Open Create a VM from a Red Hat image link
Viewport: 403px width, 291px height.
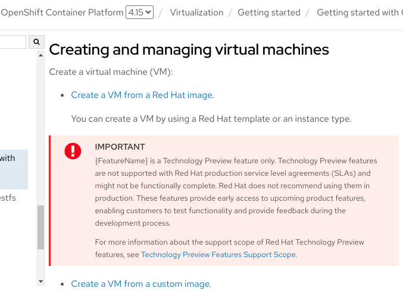click(142, 95)
